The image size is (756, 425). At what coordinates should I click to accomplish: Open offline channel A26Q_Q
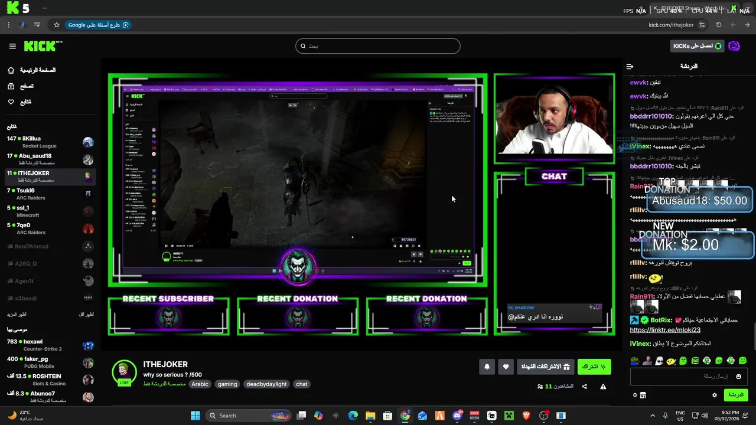click(x=50, y=263)
